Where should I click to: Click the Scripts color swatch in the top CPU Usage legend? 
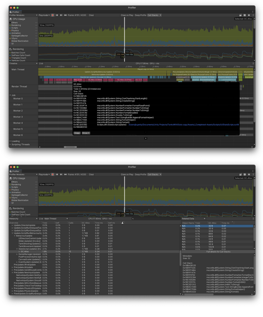(x=10, y=28)
